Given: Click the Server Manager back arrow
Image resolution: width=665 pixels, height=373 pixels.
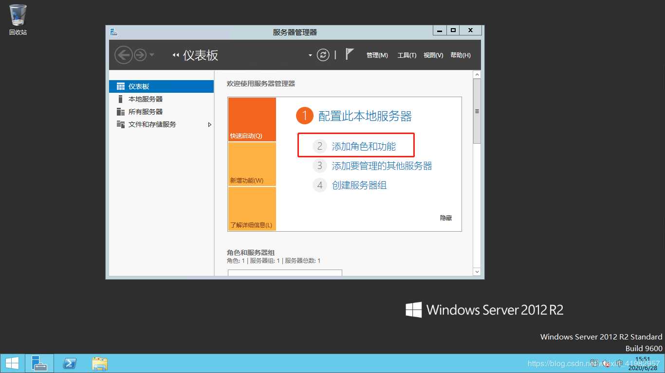Looking at the screenshot, I should pyautogui.click(x=124, y=55).
